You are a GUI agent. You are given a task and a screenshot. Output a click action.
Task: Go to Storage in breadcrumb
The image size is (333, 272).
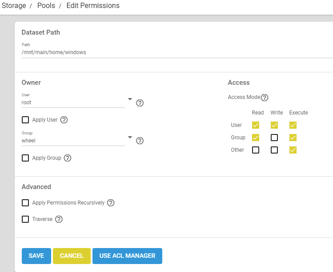14,6
